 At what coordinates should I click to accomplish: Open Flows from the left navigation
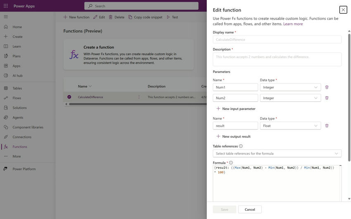[x=17, y=98]
